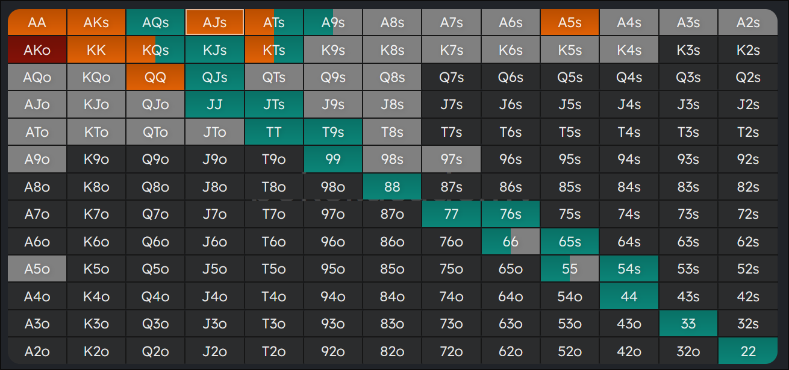Image resolution: width=789 pixels, height=370 pixels.
Task: Click the A2o bottom-left corner cell
Action: point(37,351)
